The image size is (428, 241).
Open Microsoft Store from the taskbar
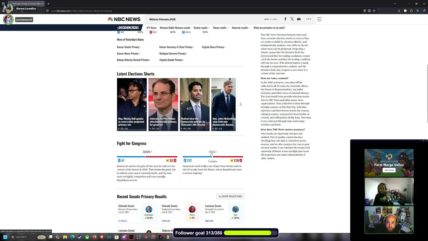(x=116, y=237)
